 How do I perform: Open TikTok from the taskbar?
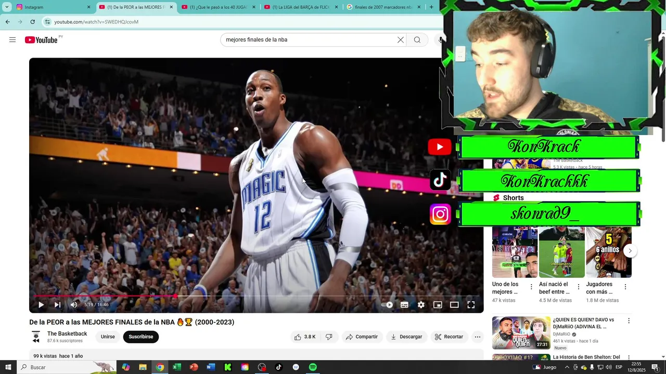[278, 367]
